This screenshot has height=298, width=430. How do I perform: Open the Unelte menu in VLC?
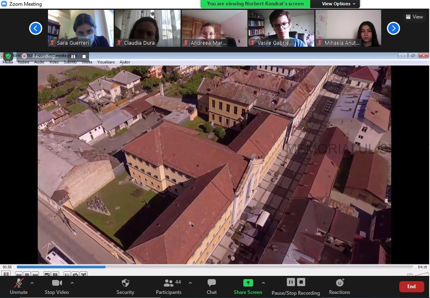click(87, 62)
